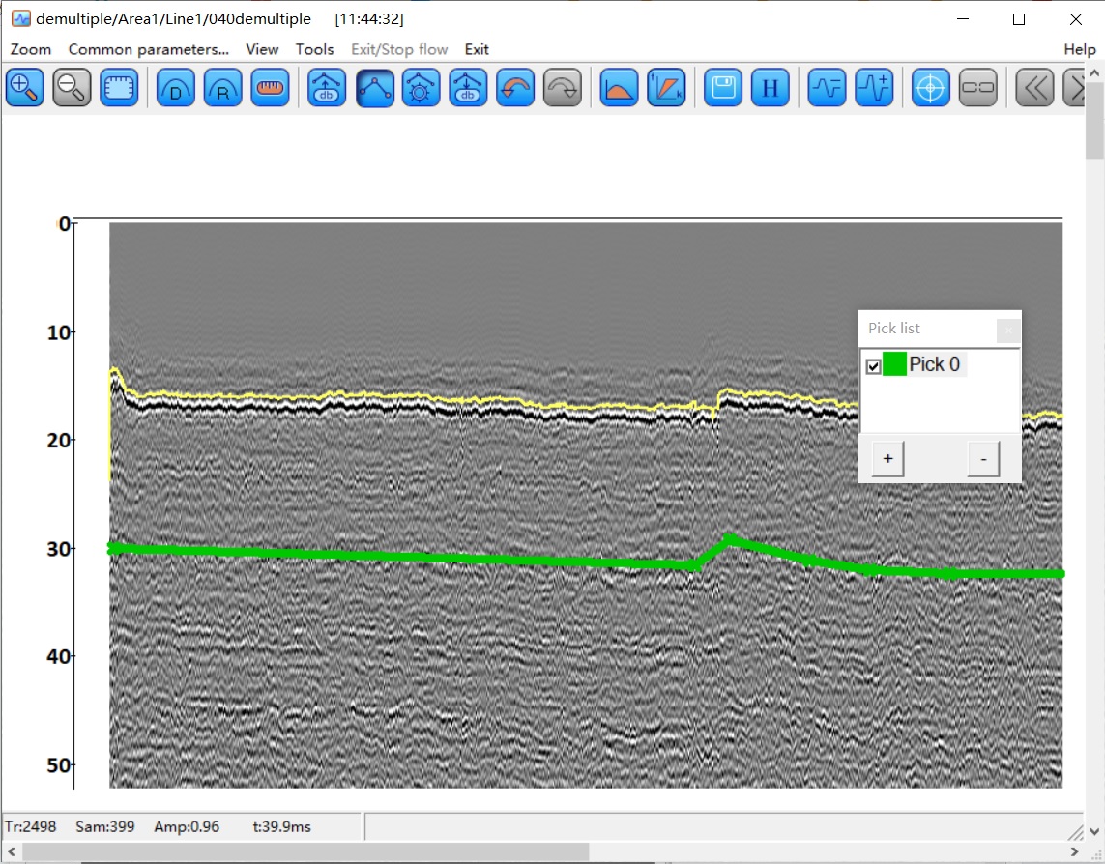Viewport: 1105px width, 864px height.
Task: Maximize the demultiple window
Action: 1018,19
